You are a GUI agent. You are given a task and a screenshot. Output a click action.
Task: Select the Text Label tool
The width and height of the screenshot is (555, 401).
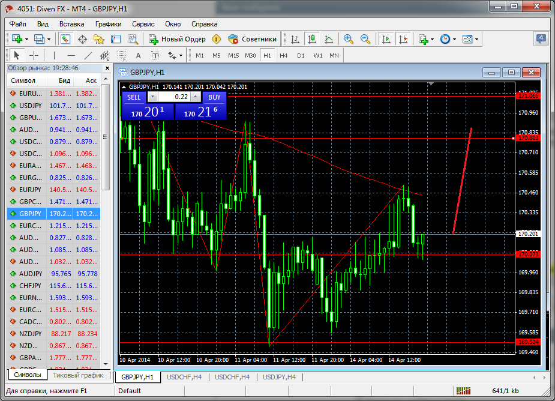155,55
